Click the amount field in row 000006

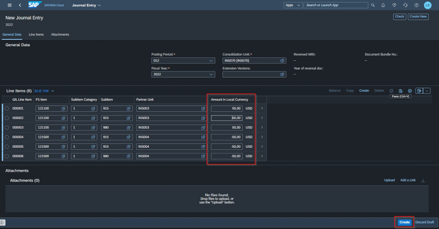(227, 156)
